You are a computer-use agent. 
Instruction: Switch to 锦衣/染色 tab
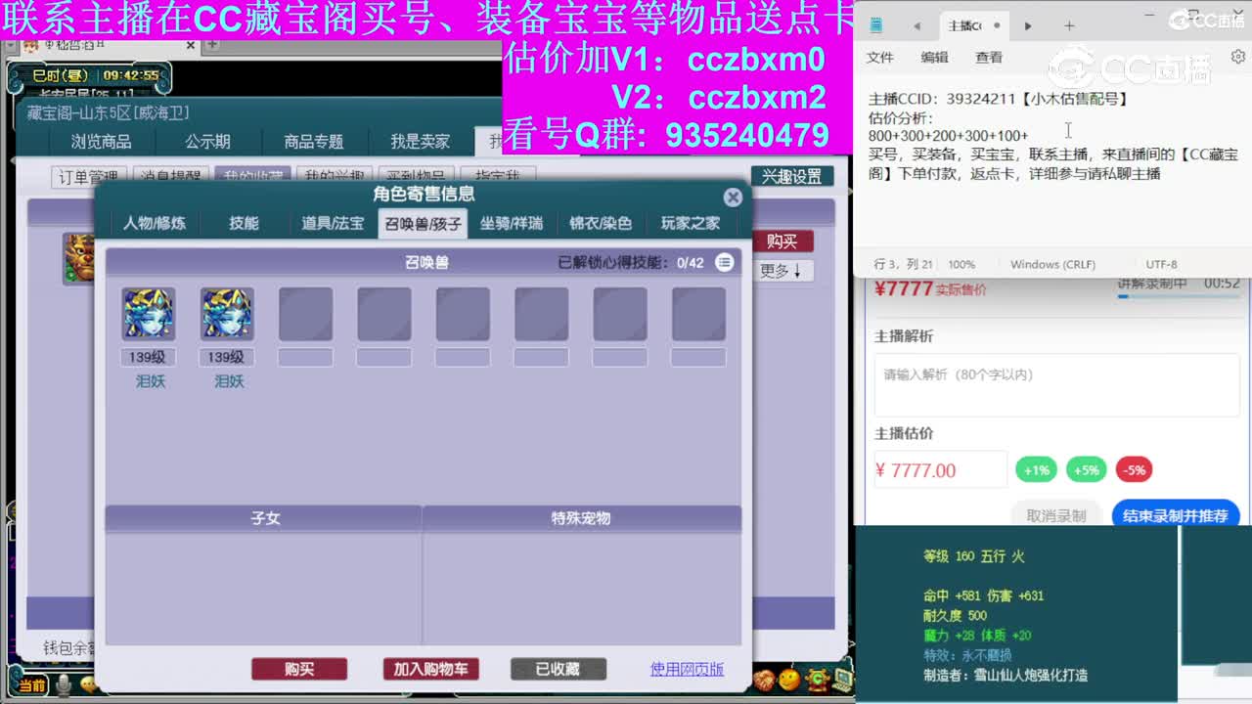601,223
